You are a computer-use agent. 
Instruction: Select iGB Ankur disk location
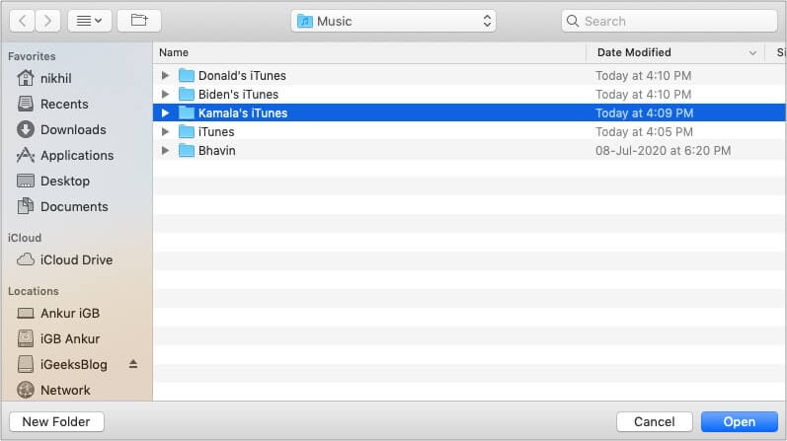(x=70, y=339)
